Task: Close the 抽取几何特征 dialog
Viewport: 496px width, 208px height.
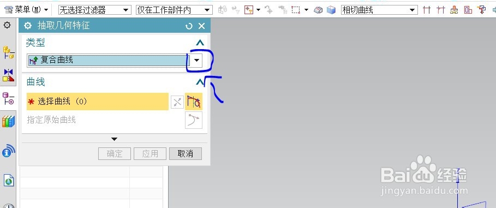Action: [201, 26]
